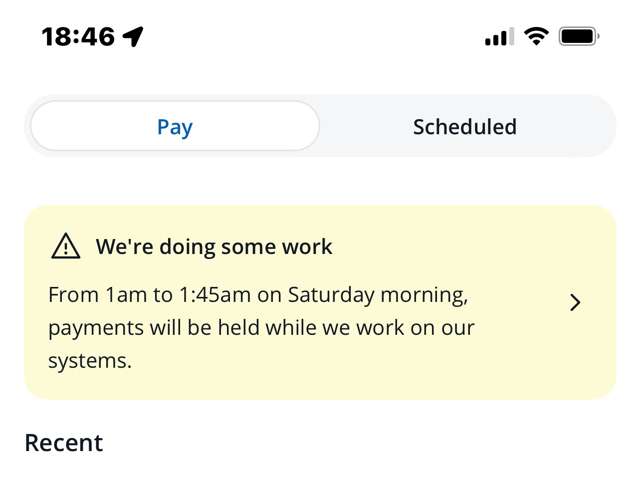Click the "payments will be held" text line
640x497 pixels.
261,328
